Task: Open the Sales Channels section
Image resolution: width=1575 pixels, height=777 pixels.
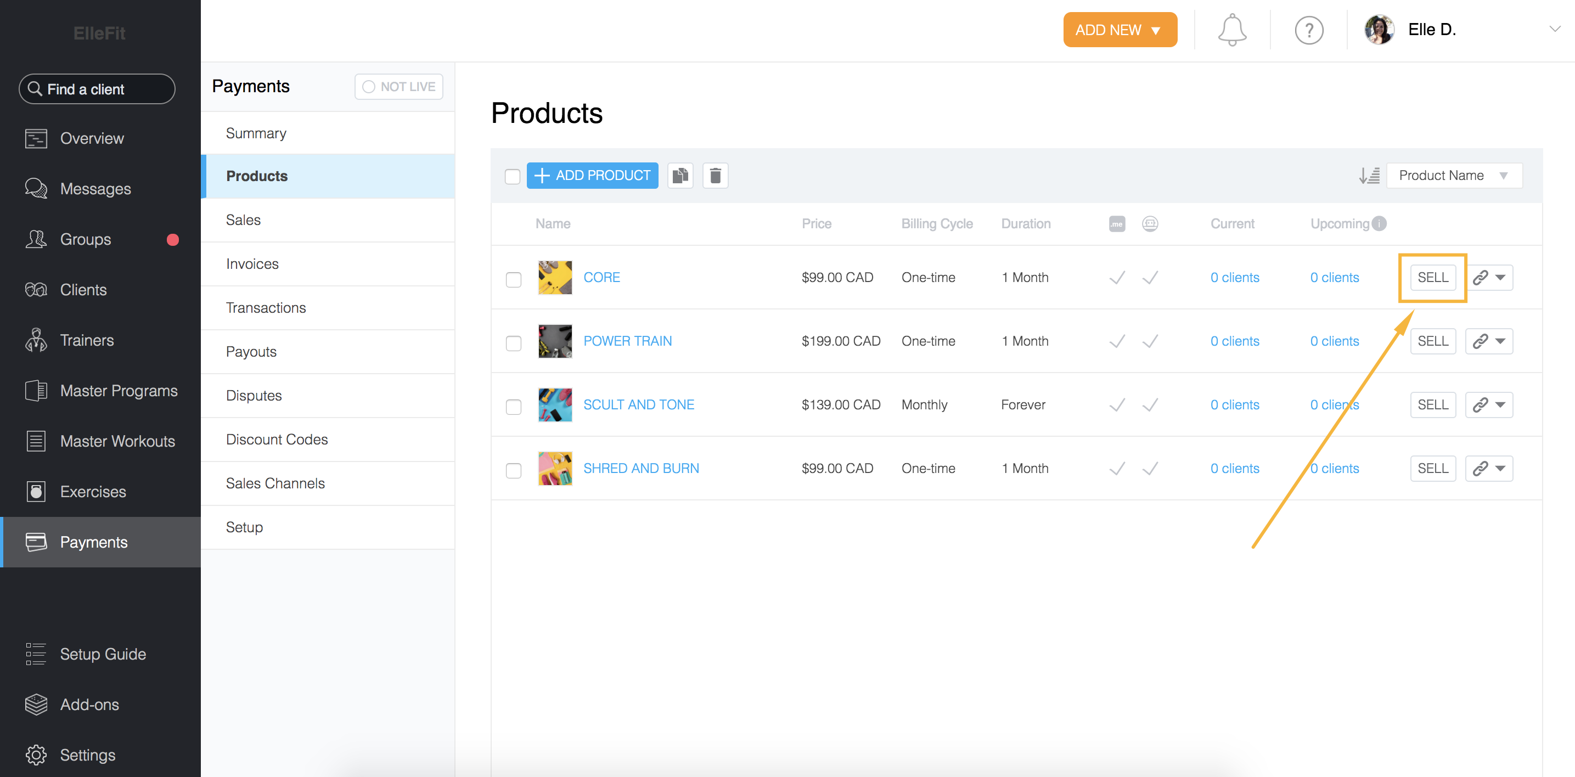Action: [x=328, y=483]
